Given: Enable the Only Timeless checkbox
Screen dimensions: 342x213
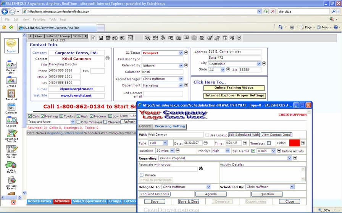Looking at the screenshot, I should [79, 122].
